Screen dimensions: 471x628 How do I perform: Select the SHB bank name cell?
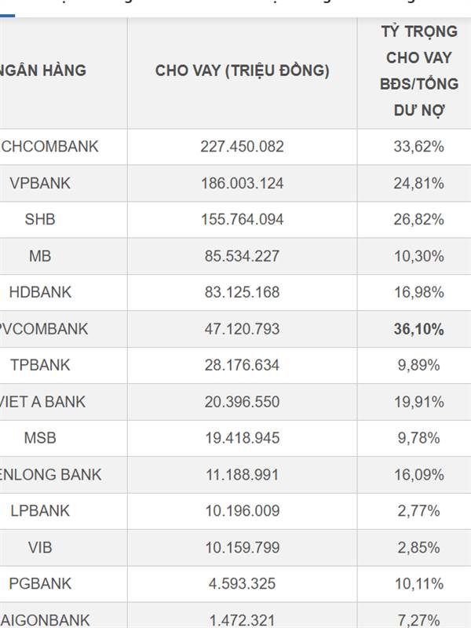pyautogui.click(x=40, y=220)
